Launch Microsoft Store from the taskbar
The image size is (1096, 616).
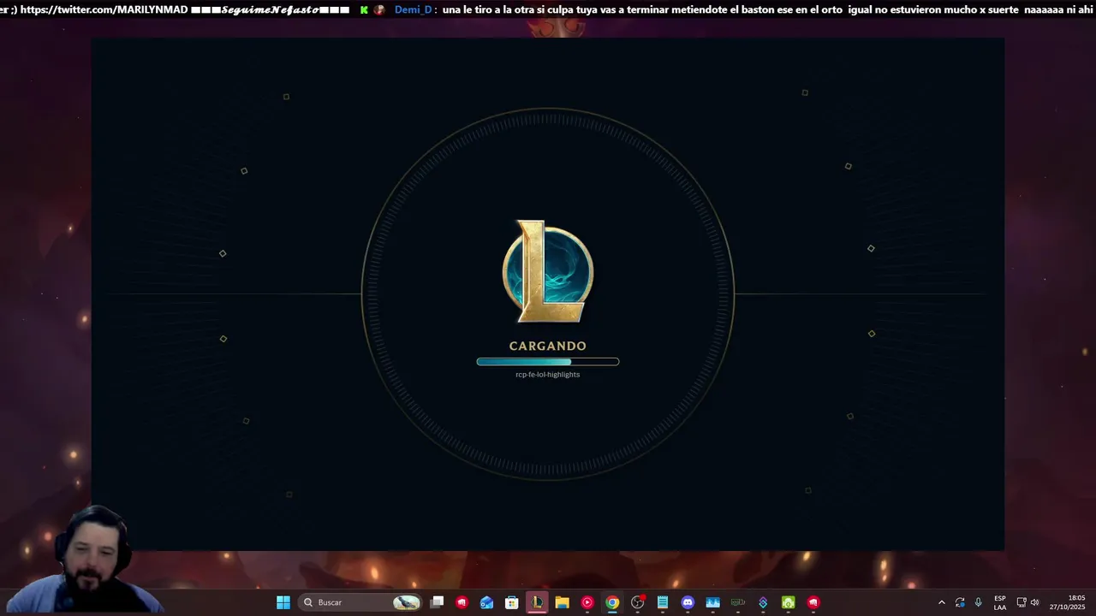pyautogui.click(x=512, y=602)
